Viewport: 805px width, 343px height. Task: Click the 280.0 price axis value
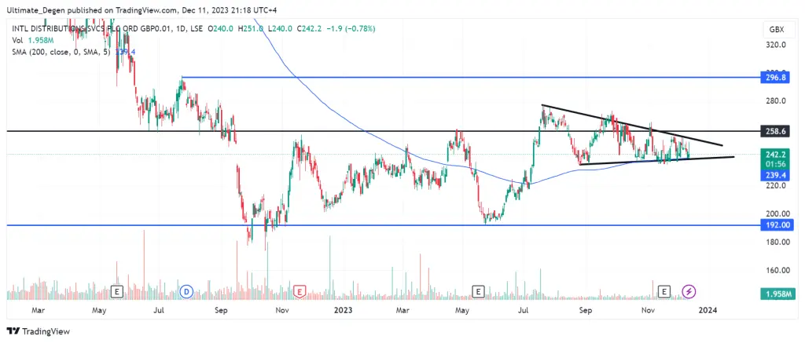pyautogui.click(x=776, y=101)
